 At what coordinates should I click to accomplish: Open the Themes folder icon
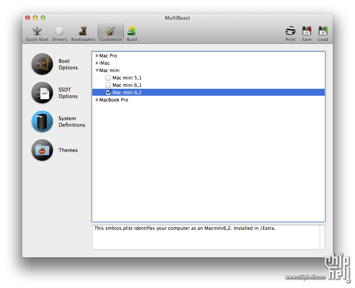tap(42, 150)
